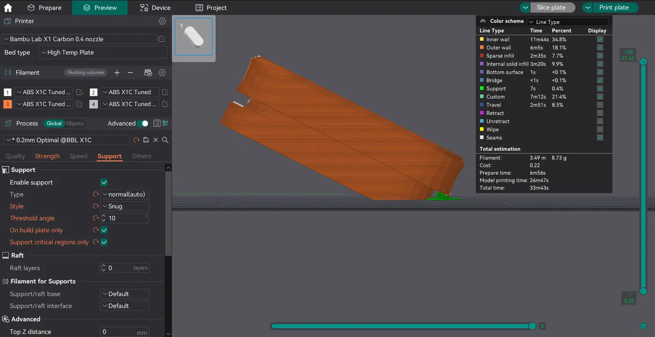Open printer settings gear icon
Screen dimensions: 655x337
click(163, 21)
